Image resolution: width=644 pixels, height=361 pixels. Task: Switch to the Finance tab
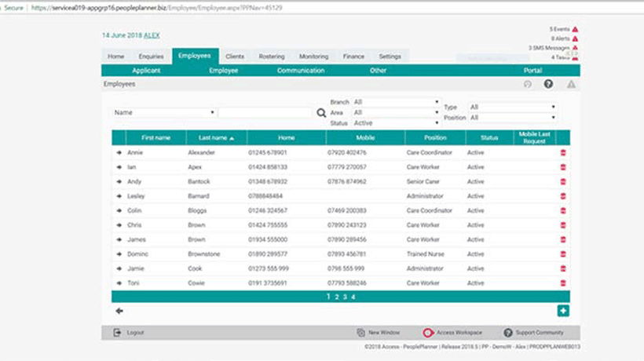point(353,57)
